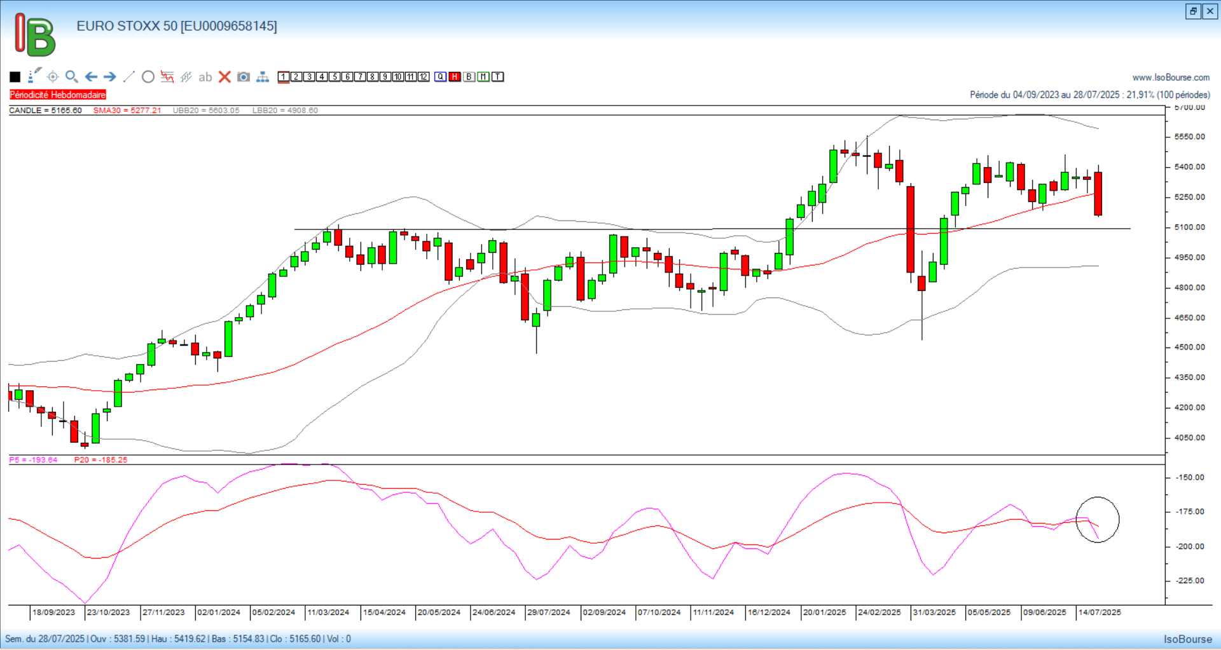Select chart preset 10
Image resolution: width=1221 pixels, height=650 pixels.
click(398, 77)
